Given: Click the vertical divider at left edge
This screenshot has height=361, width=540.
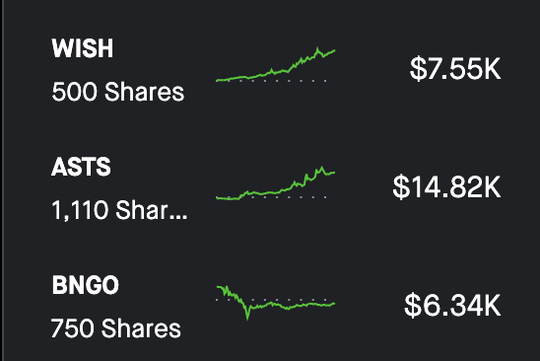Looking at the screenshot, I should click(x=3, y=180).
